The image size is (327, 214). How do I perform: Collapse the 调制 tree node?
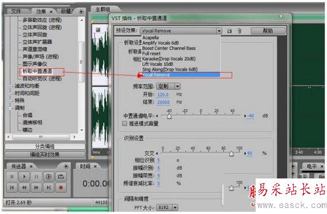point(10,108)
